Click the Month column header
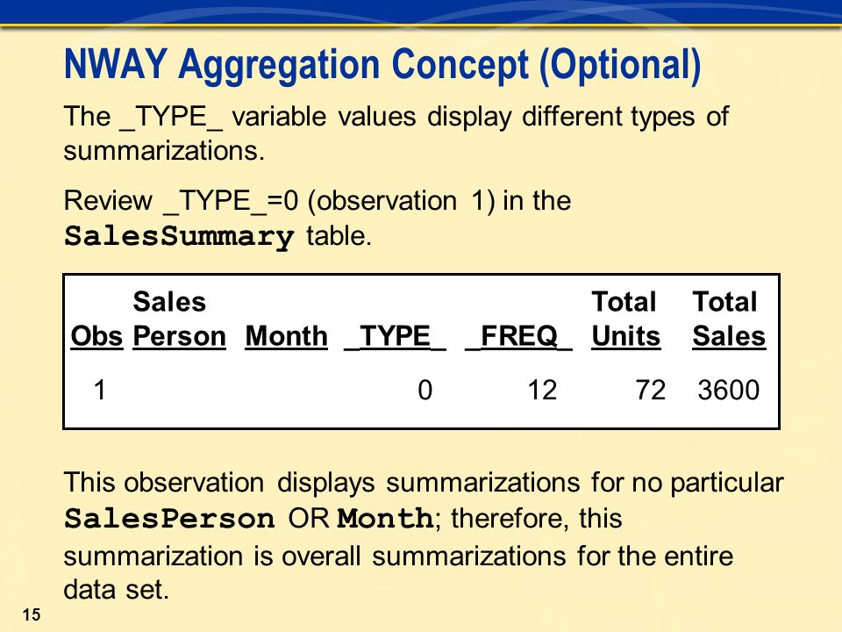Viewport: 842px width, 632px height. pos(286,336)
